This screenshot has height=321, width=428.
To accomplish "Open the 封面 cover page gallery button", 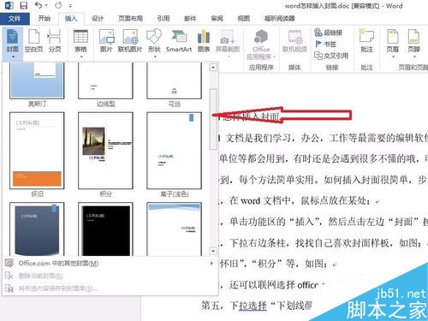I will (13, 44).
